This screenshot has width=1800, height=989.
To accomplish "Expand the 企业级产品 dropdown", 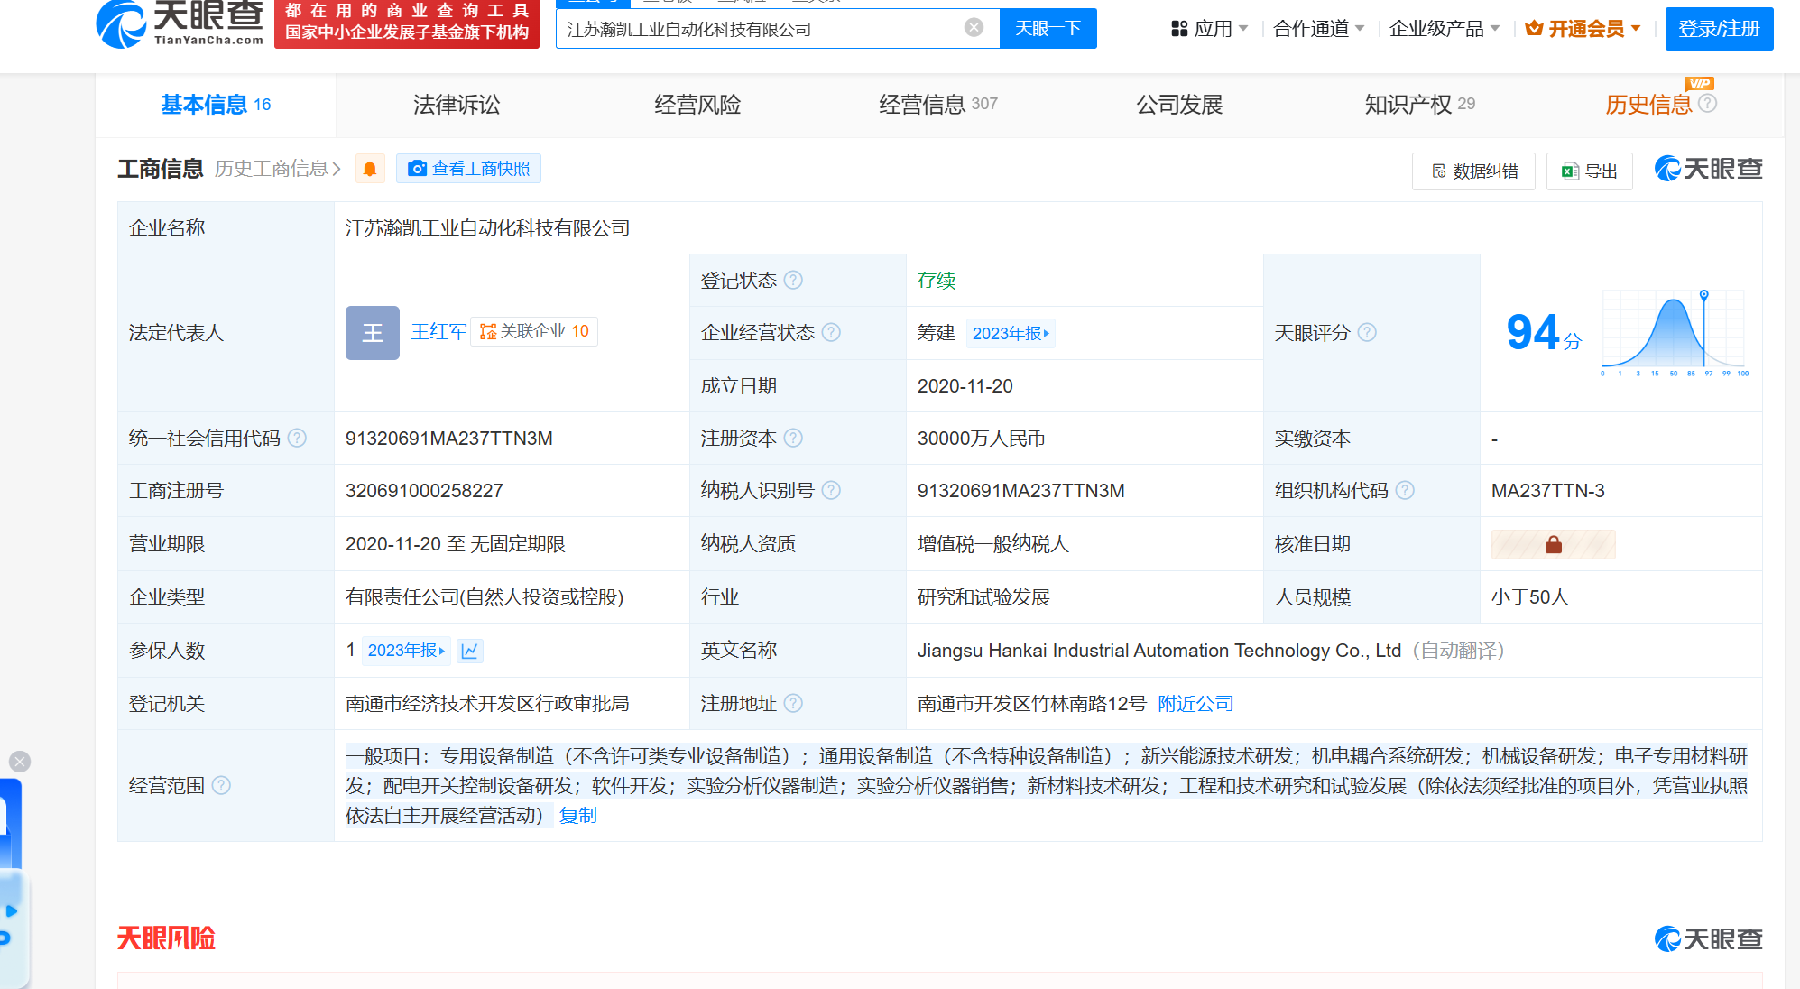I will [1444, 29].
